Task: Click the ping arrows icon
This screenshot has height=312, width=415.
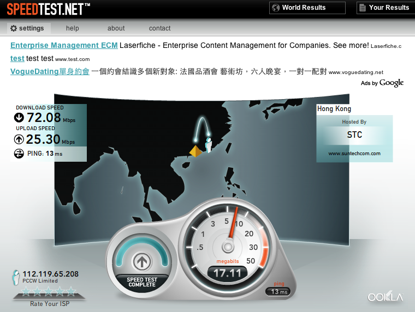Action: (x=19, y=154)
